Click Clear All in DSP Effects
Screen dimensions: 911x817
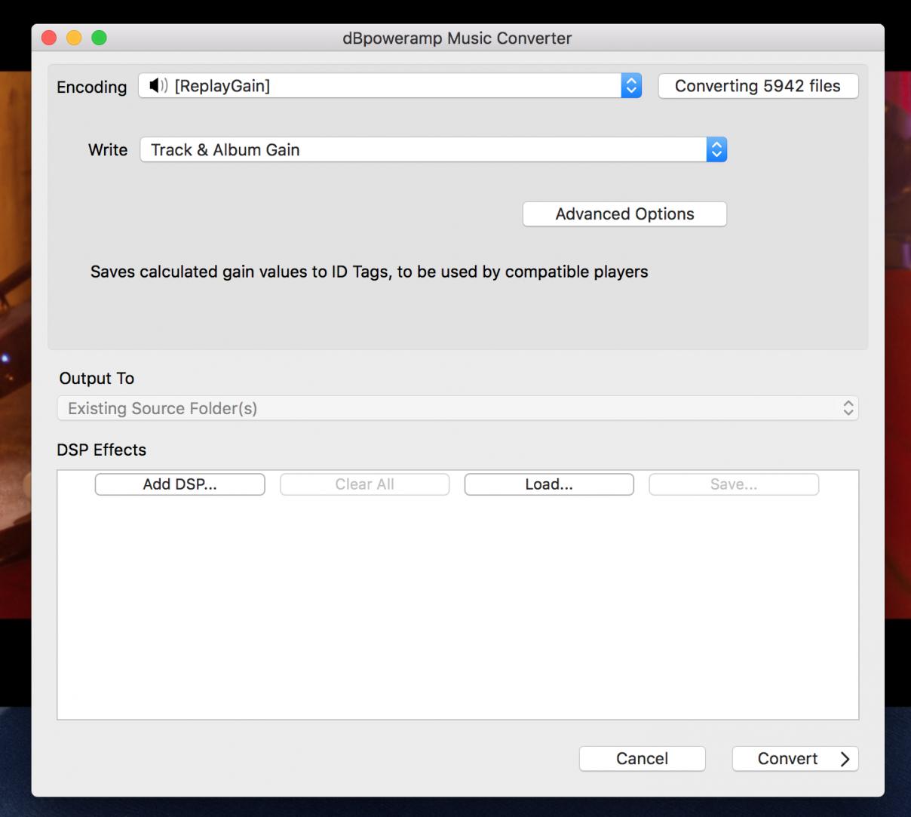(x=364, y=484)
